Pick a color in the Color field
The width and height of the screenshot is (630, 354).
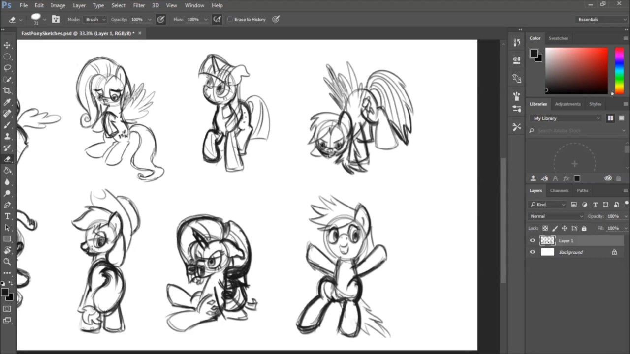click(576, 71)
